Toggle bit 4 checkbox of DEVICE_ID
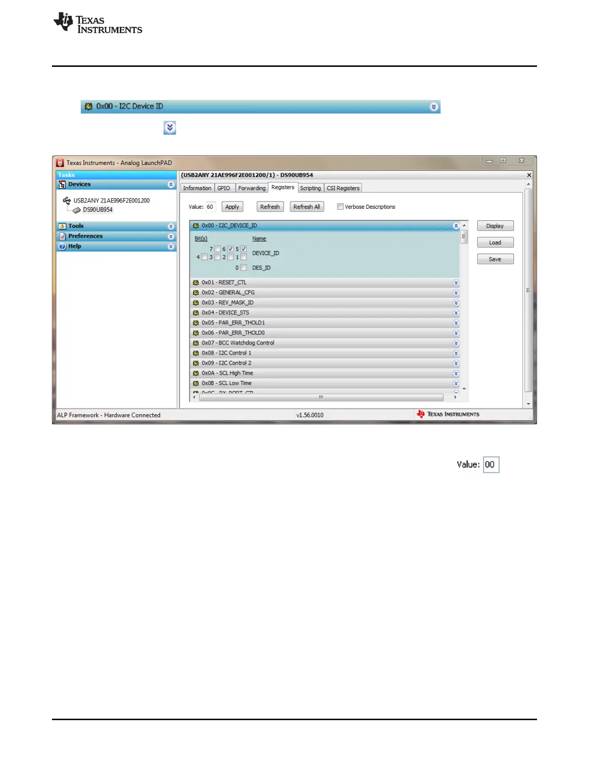The width and height of the screenshot is (589, 762). pyautogui.click(x=205, y=257)
